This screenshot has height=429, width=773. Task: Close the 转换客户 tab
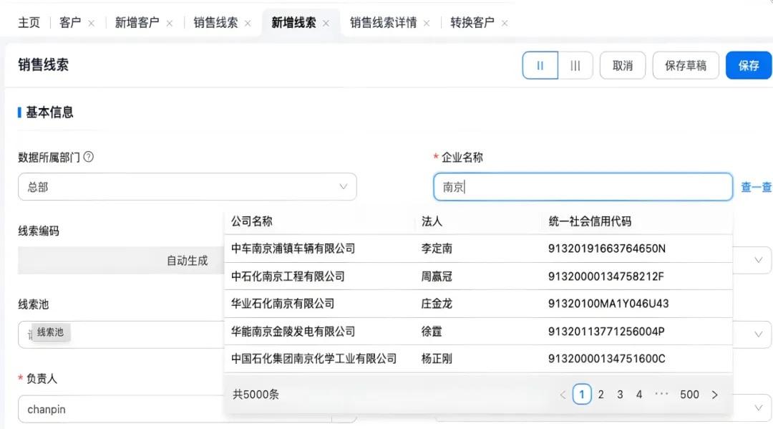(504, 22)
